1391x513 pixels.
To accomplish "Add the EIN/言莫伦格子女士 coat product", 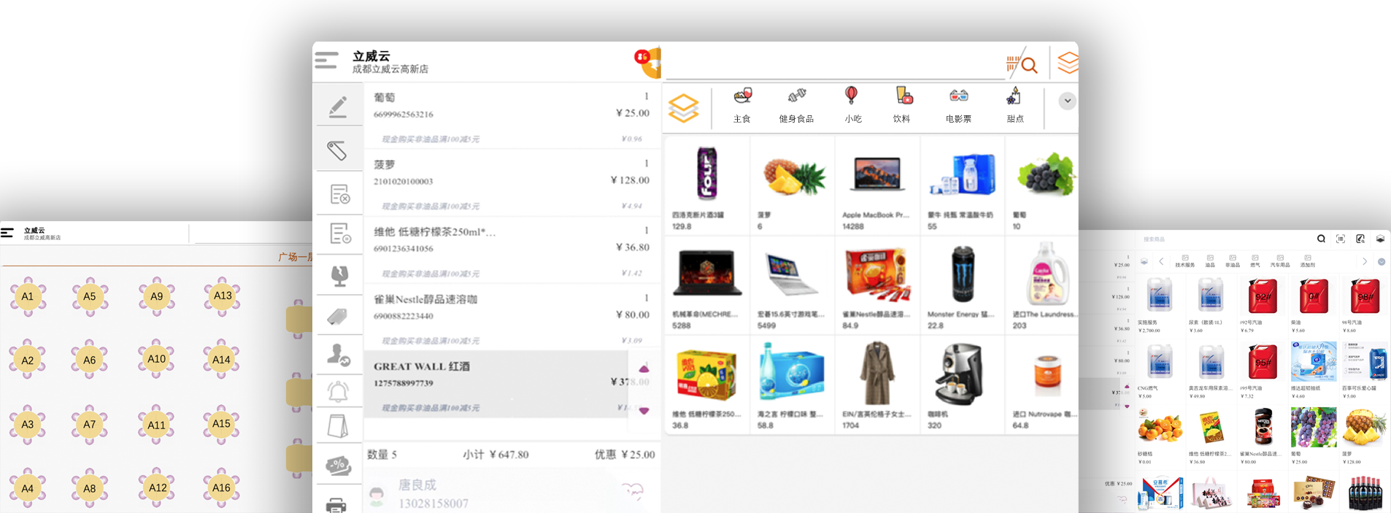I will [877, 385].
